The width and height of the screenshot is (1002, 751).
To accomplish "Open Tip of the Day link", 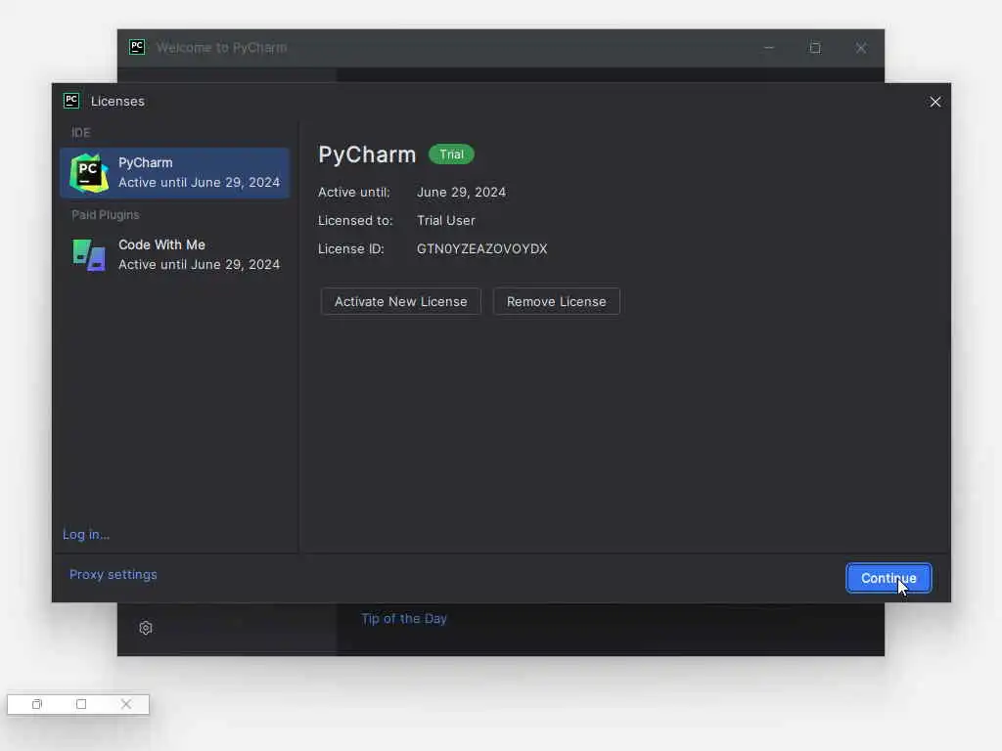I will (404, 619).
